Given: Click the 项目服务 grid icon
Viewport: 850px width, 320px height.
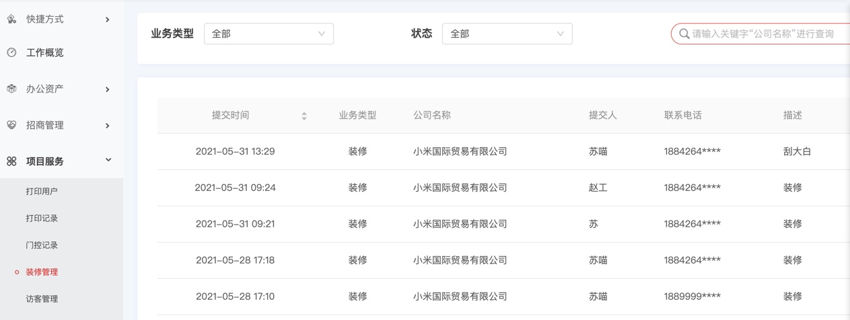Looking at the screenshot, I should click(x=11, y=161).
